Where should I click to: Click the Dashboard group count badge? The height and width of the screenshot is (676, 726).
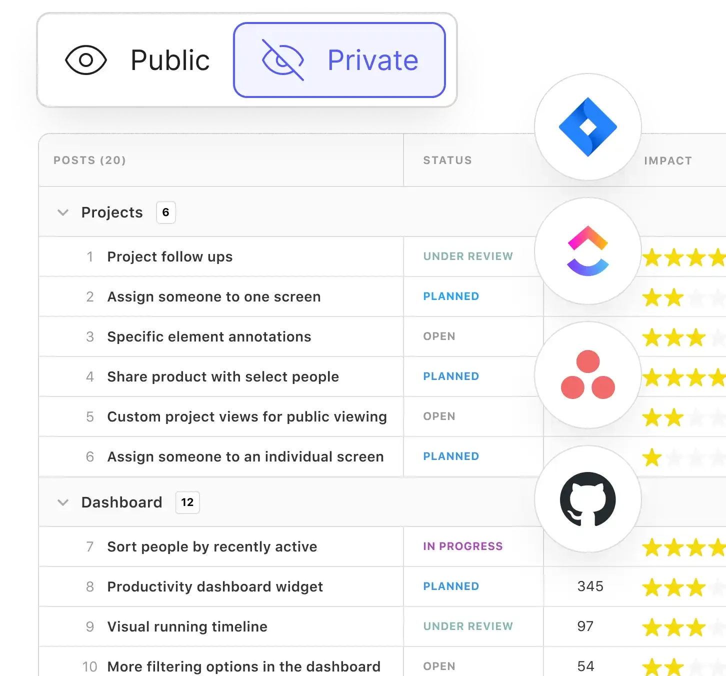click(186, 502)
